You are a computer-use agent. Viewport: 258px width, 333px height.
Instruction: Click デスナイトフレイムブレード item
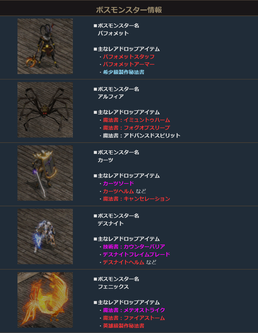tap(137, 254)
